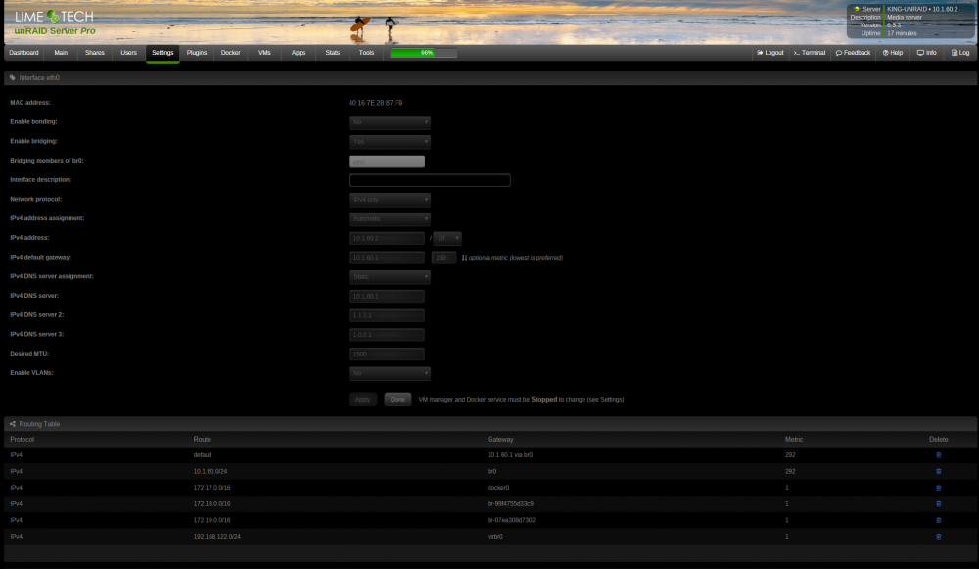The height and width of the screenshot is (569, 979).
Task: Open the Enable VLANs dropdown
Action: pyautogui.click(x=390, y=373)
